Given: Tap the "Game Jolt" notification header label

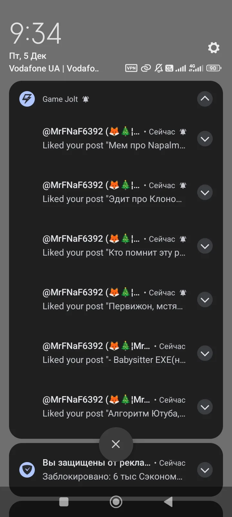Looking at the screenshot, I should (x=60, y=99).
